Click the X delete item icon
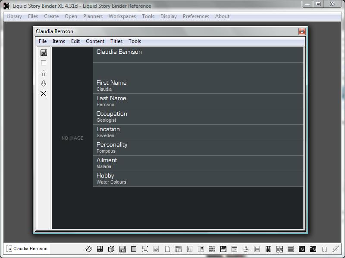The image size is (345, 258). (44, 94)
